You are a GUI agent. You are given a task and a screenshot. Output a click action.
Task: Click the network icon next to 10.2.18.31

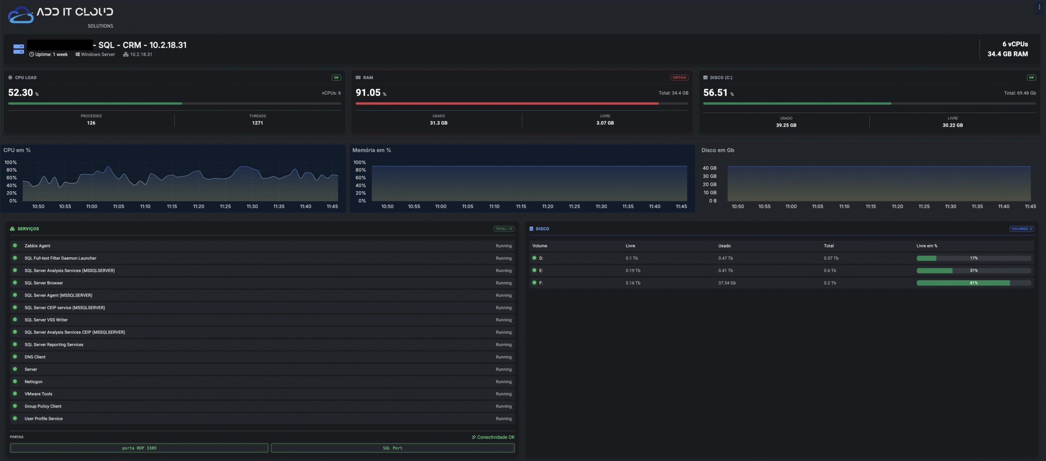pyautogui.click(x=126, y=54)
